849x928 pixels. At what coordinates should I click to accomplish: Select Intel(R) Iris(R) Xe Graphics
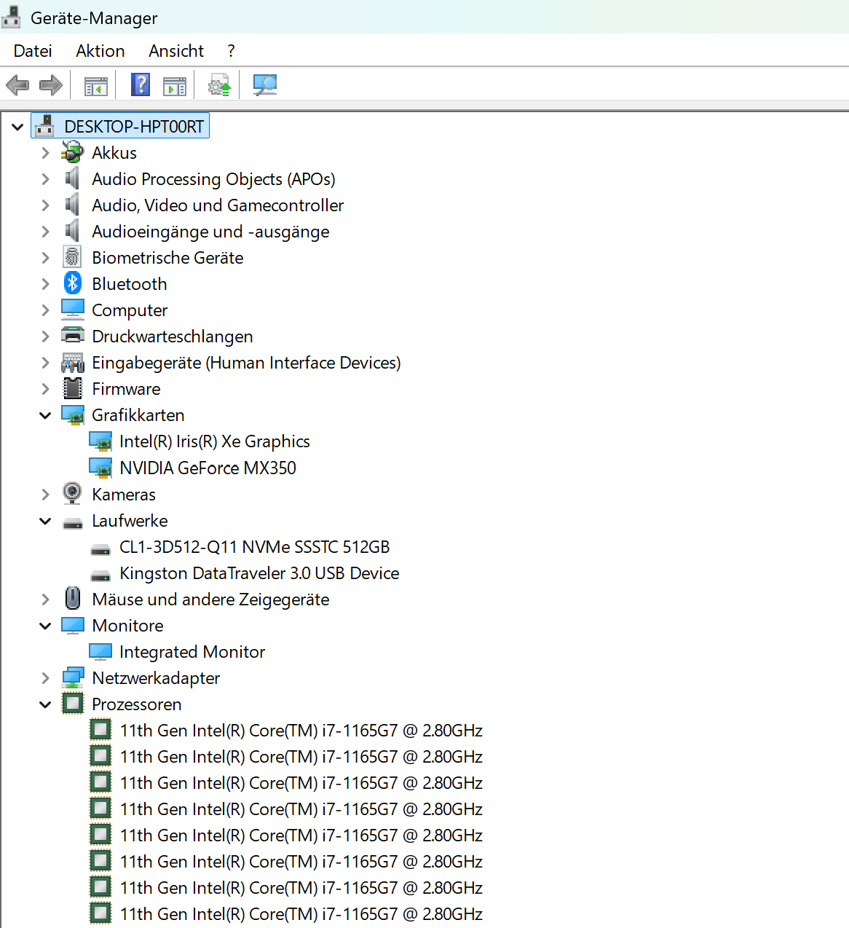coord(215,441)
